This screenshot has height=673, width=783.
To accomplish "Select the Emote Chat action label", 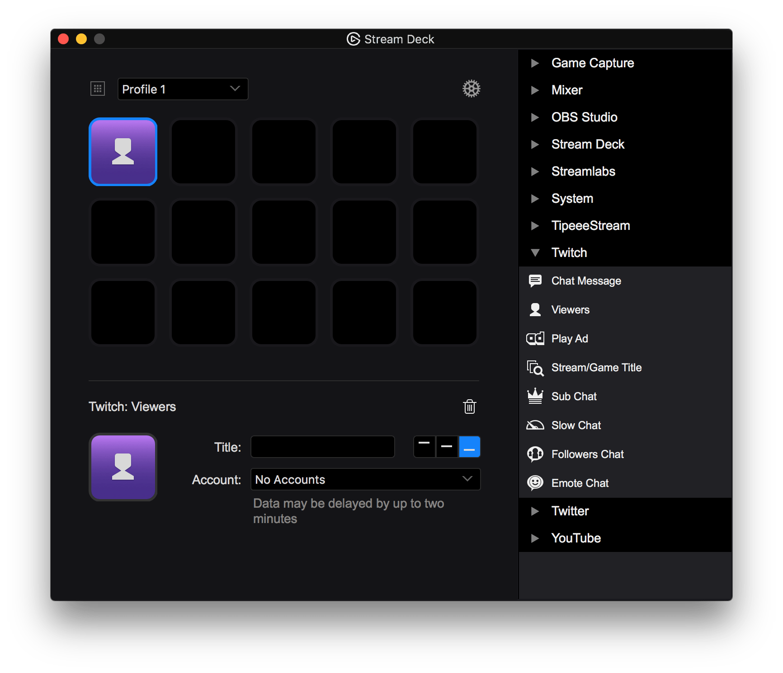I will click(580, 483).
